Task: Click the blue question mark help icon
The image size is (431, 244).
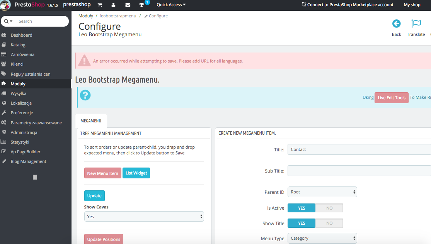Action: pyautogui.click(x=85, y=95)
